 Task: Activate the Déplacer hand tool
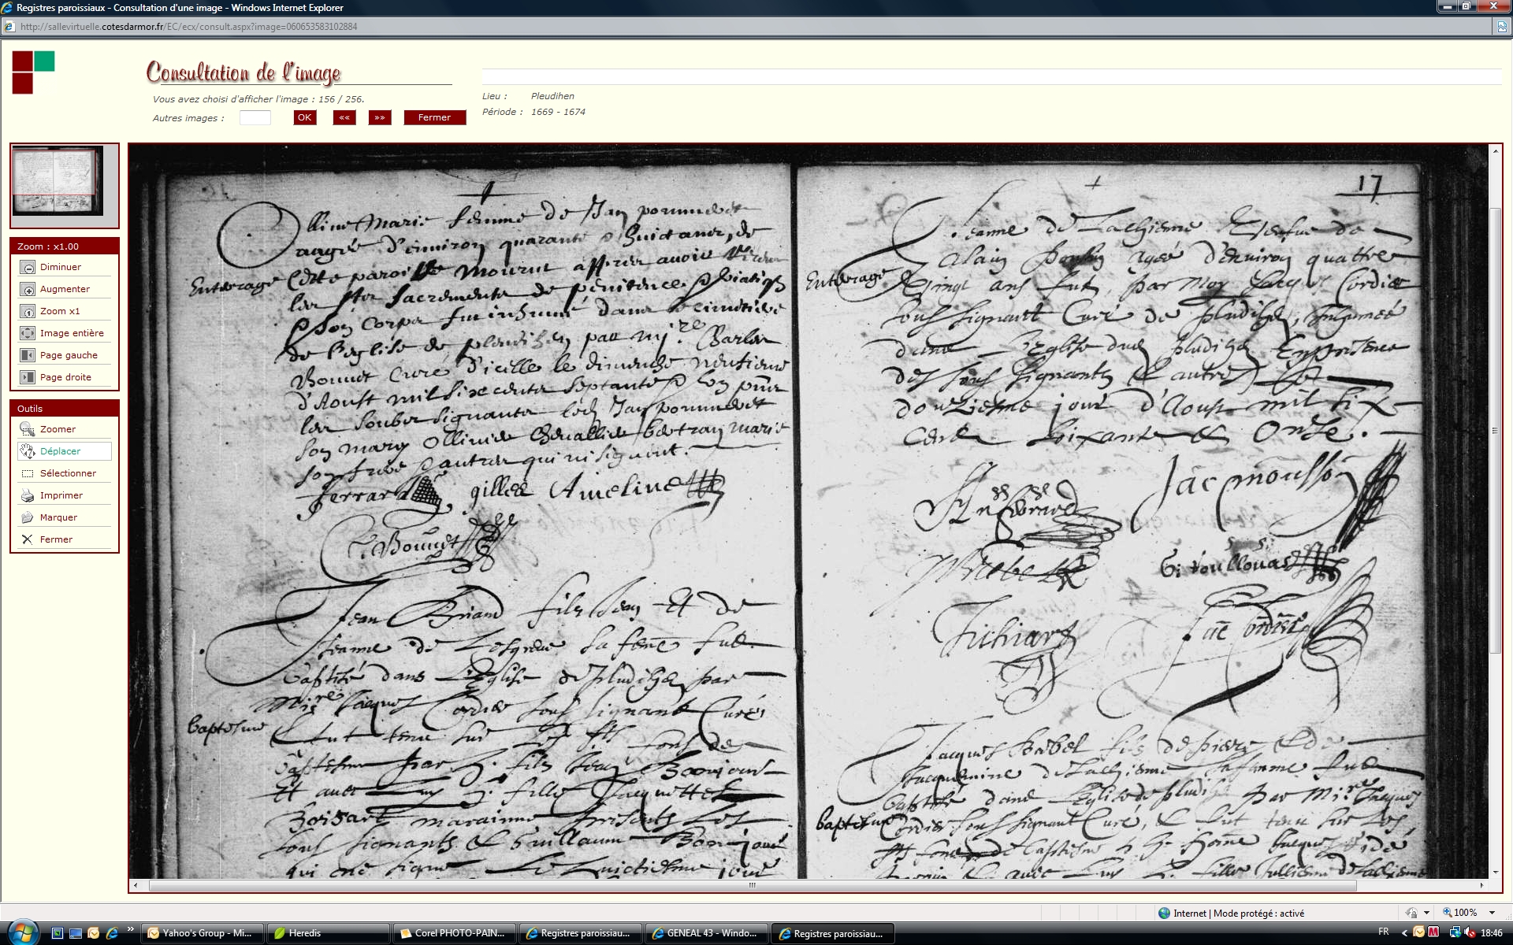click(x=28, y=451)
